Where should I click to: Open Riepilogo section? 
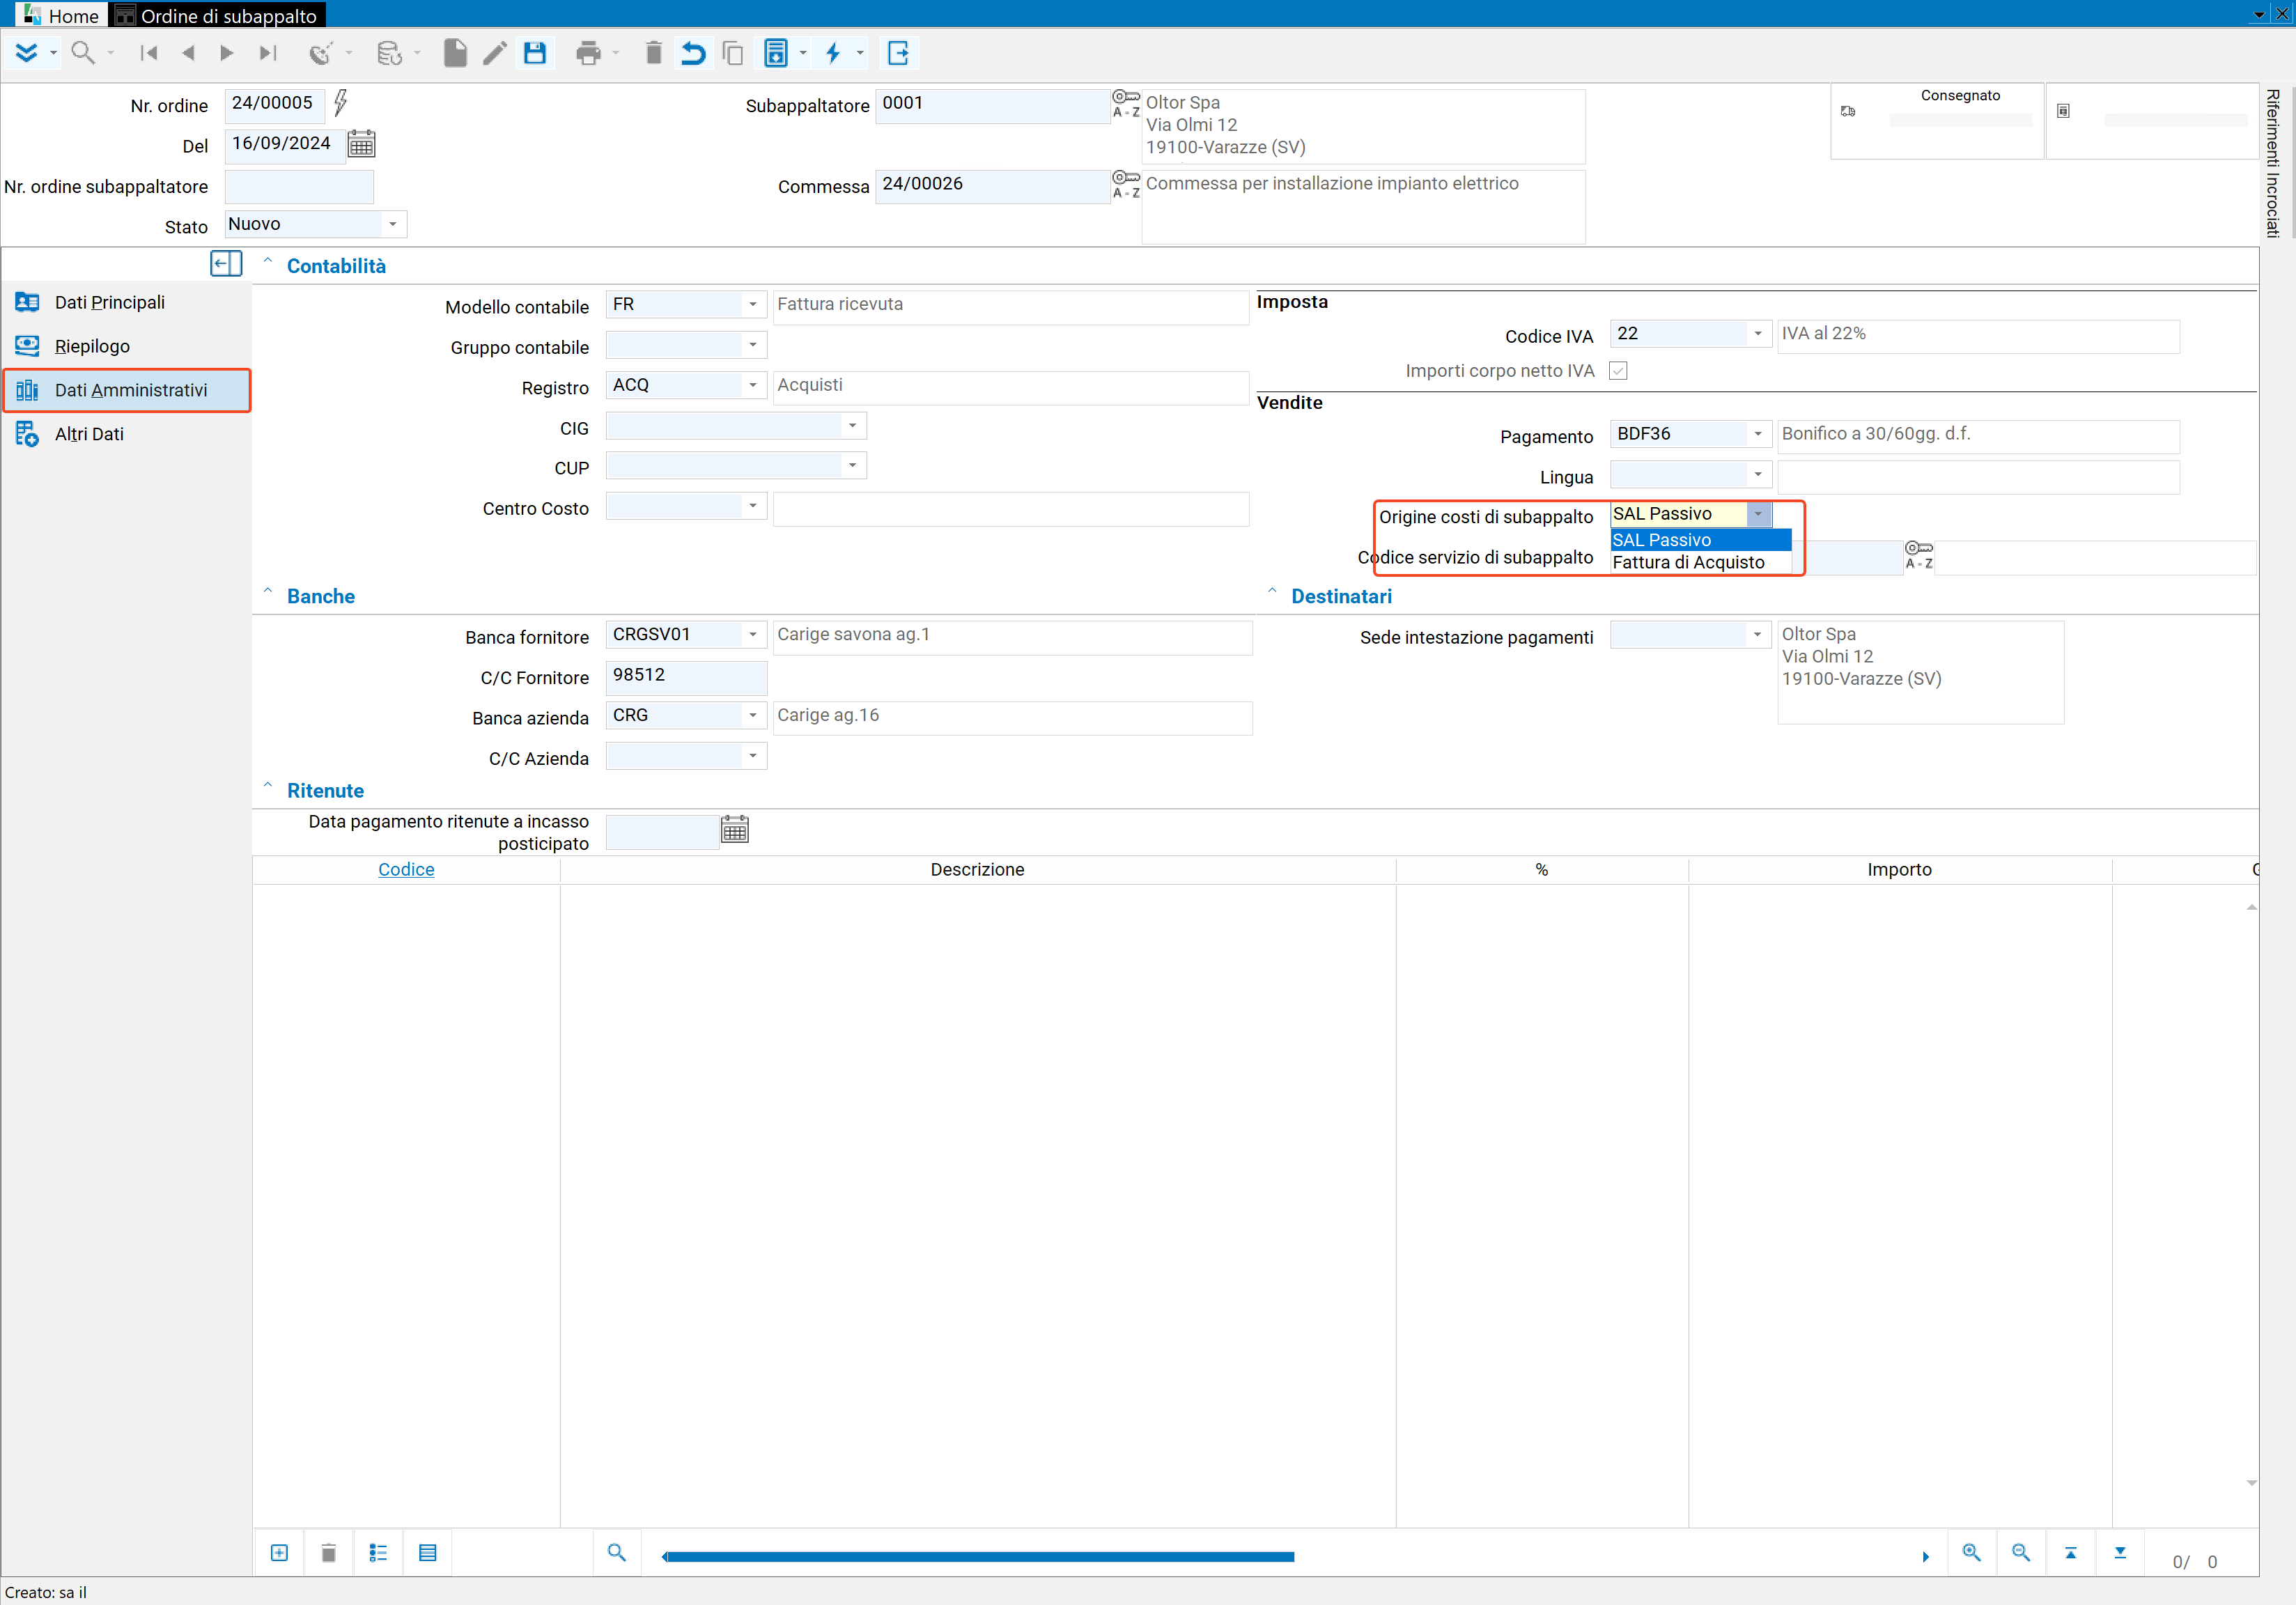click(x=127, y=346)
